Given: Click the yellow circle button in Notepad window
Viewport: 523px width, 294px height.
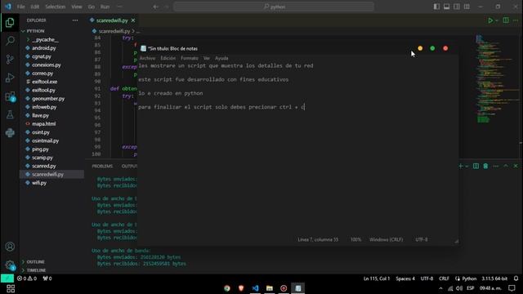Looking at the screenshot, I should pyautogui.click(x=420, y=49).
